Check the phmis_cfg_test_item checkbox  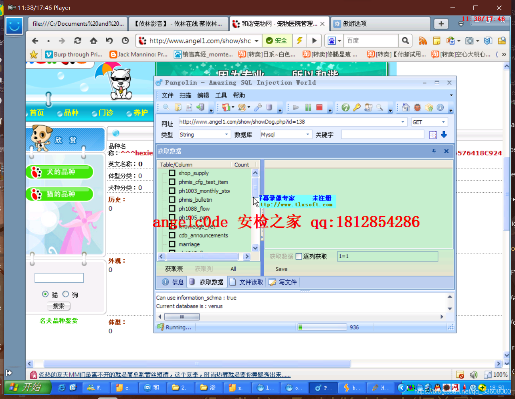pyautogui.click(x=172, y=182)
